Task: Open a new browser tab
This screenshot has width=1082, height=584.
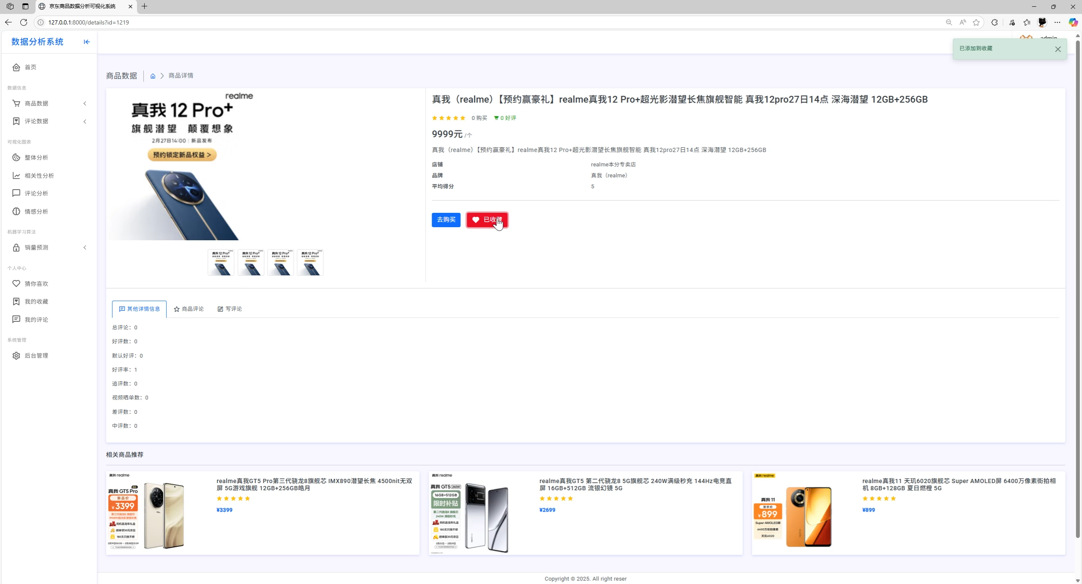Action: click(145, 6)
